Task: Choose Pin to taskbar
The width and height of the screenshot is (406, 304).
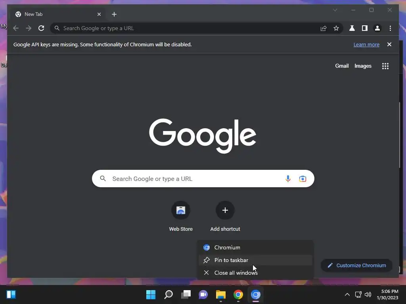Action: point(255,260)
